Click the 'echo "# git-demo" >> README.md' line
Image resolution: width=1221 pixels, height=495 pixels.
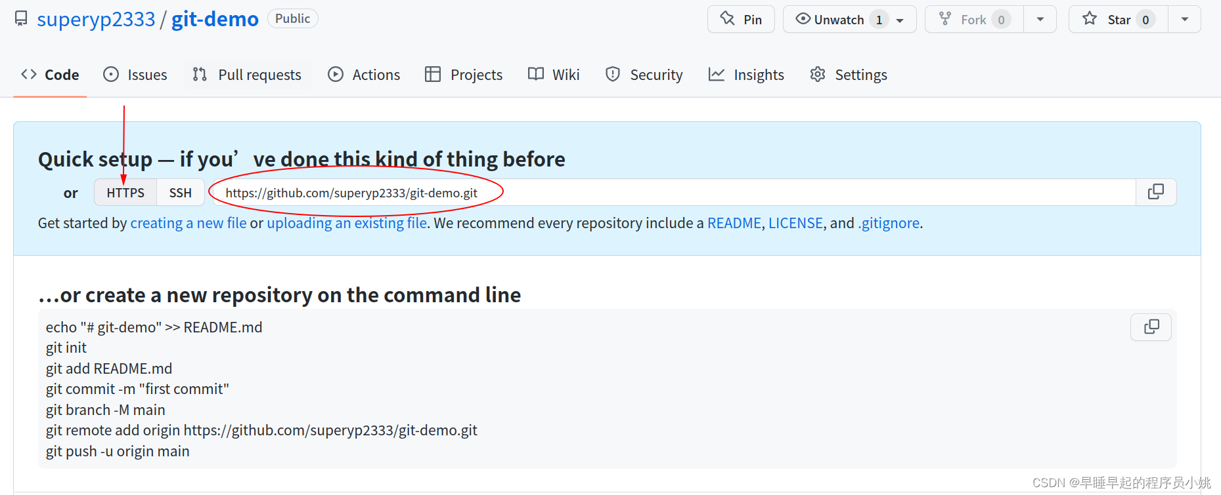point(154,327)
